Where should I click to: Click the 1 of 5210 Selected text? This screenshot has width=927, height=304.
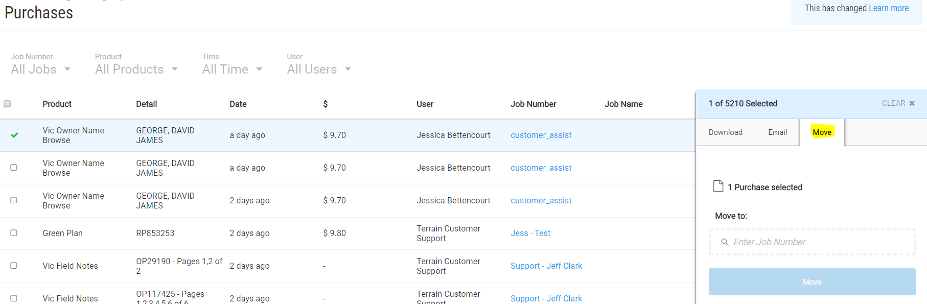tap(743, 104)
